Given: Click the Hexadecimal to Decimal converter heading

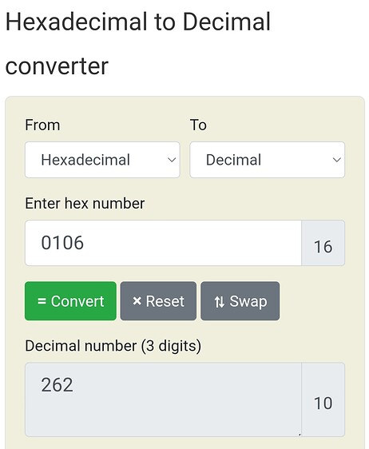Looking at the screenshot, I should click(x=137, y=43).
